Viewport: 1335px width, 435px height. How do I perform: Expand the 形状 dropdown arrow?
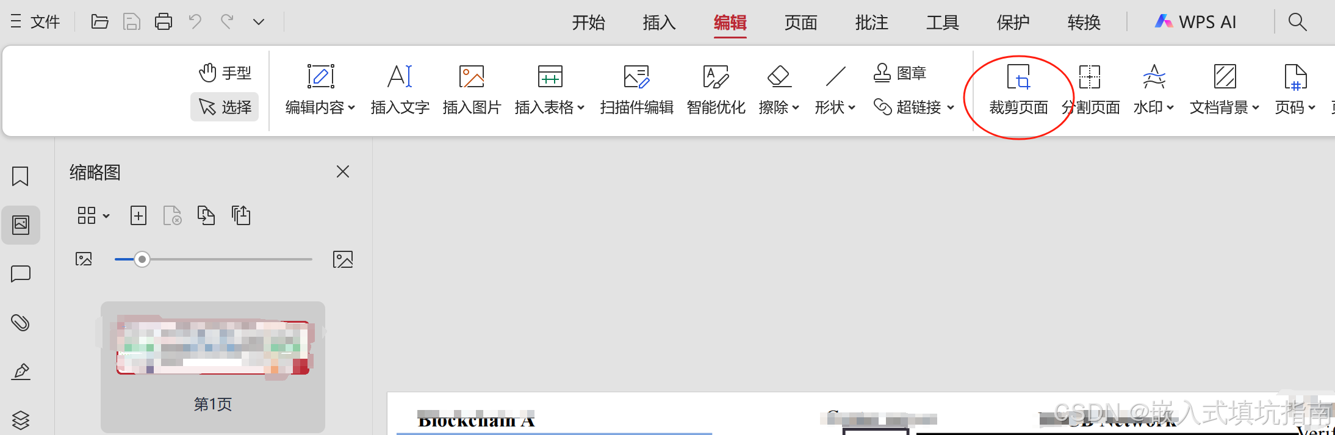(x=852, y=108)
